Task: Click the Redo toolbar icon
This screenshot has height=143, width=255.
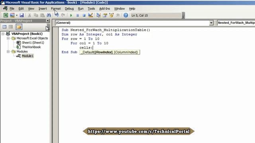Action: click(63, 15)
